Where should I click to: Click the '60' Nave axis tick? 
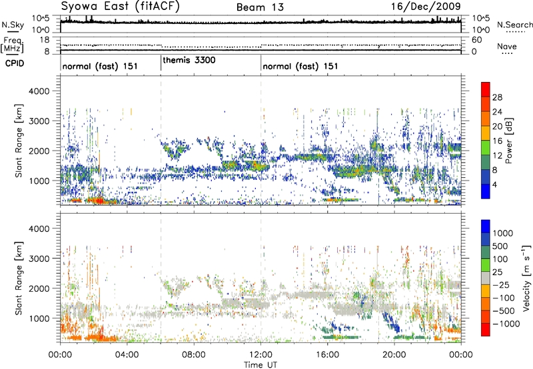[x=476, y=40]
